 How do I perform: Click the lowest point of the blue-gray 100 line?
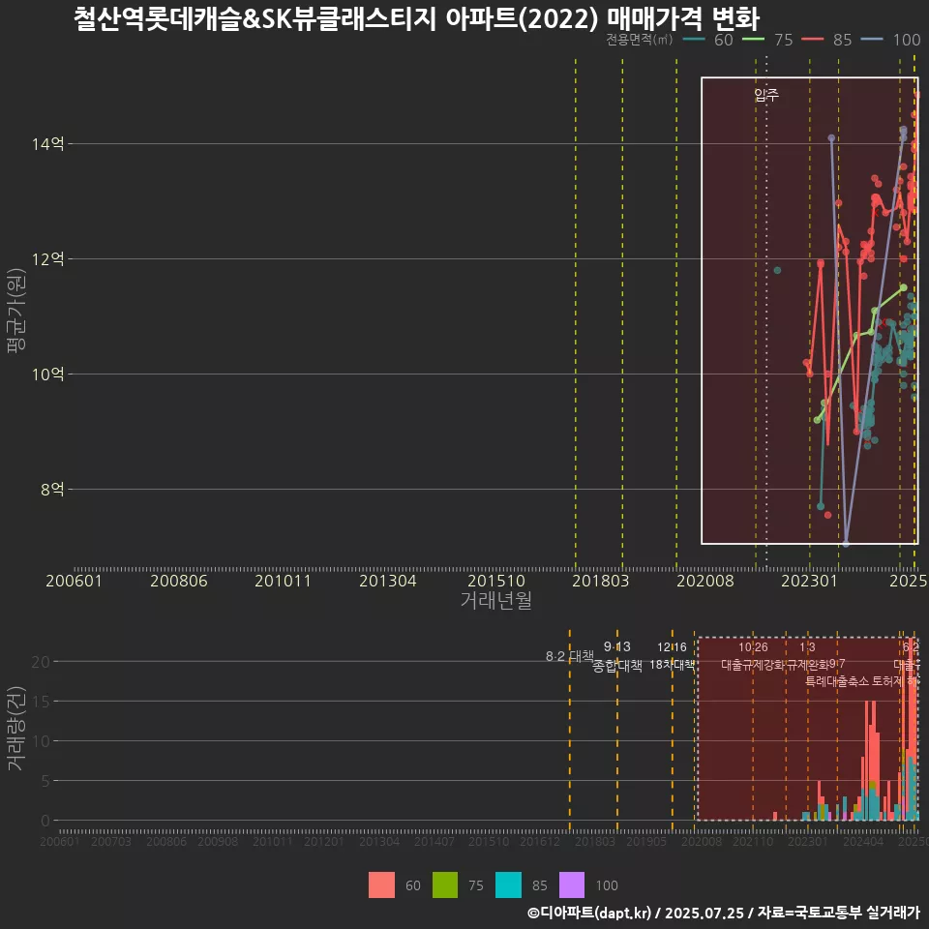point(846,543)
